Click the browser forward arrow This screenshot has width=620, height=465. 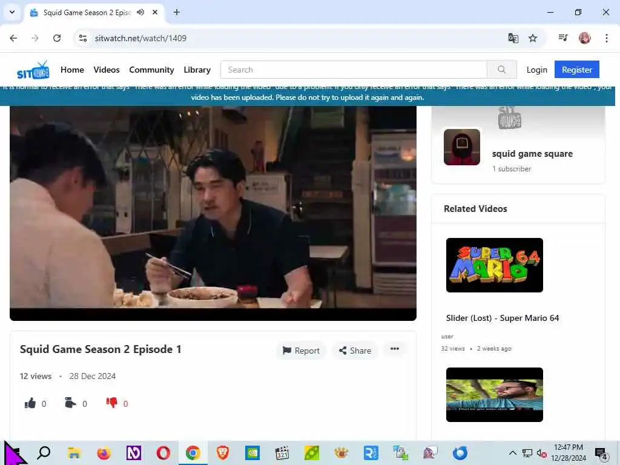tap(35, 38)
